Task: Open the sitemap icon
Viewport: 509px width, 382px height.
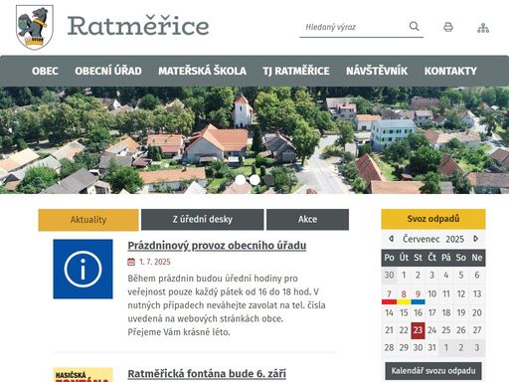Action: [483, 28]
